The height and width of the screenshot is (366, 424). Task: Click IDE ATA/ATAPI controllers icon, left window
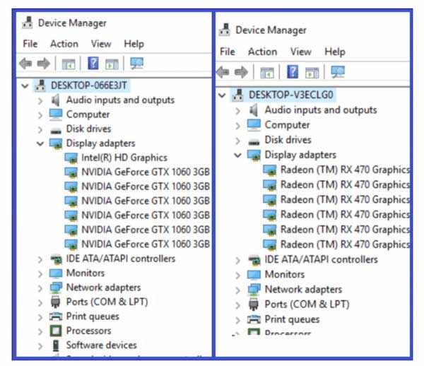coord(57,259)
